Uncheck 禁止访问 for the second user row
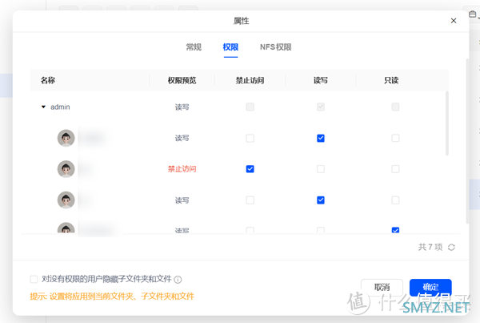The image size is (480, 323). coord(250,169)
